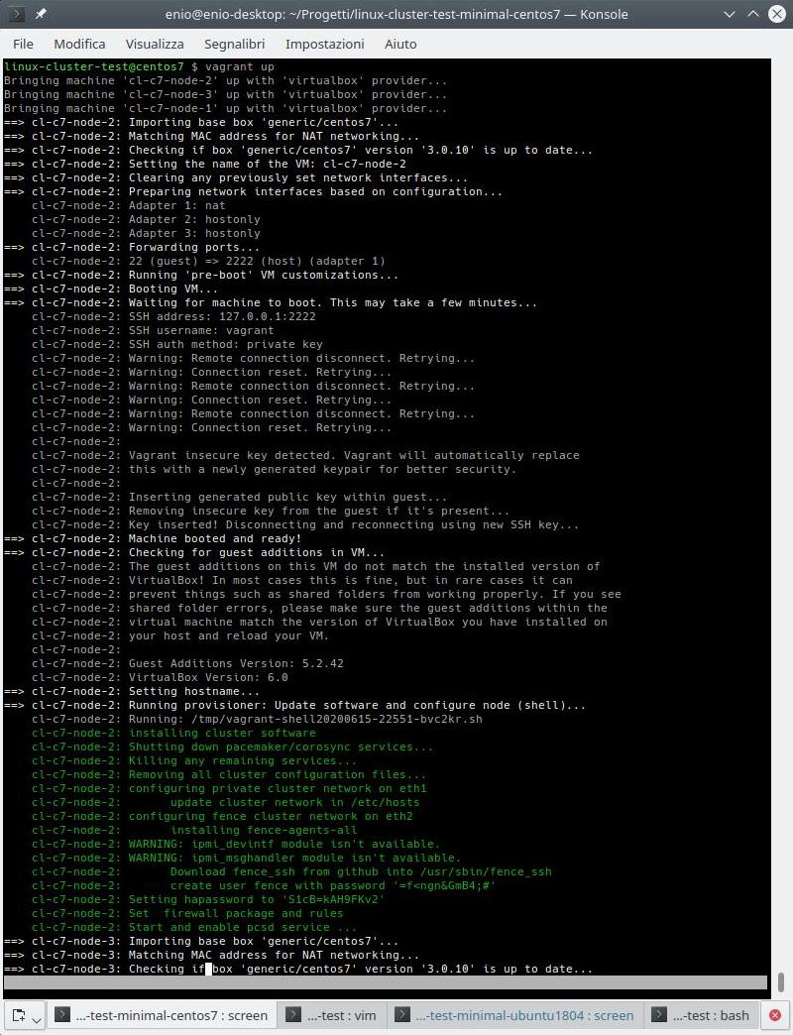Click the terminal vertical scrollbar handle

[781, 981]
